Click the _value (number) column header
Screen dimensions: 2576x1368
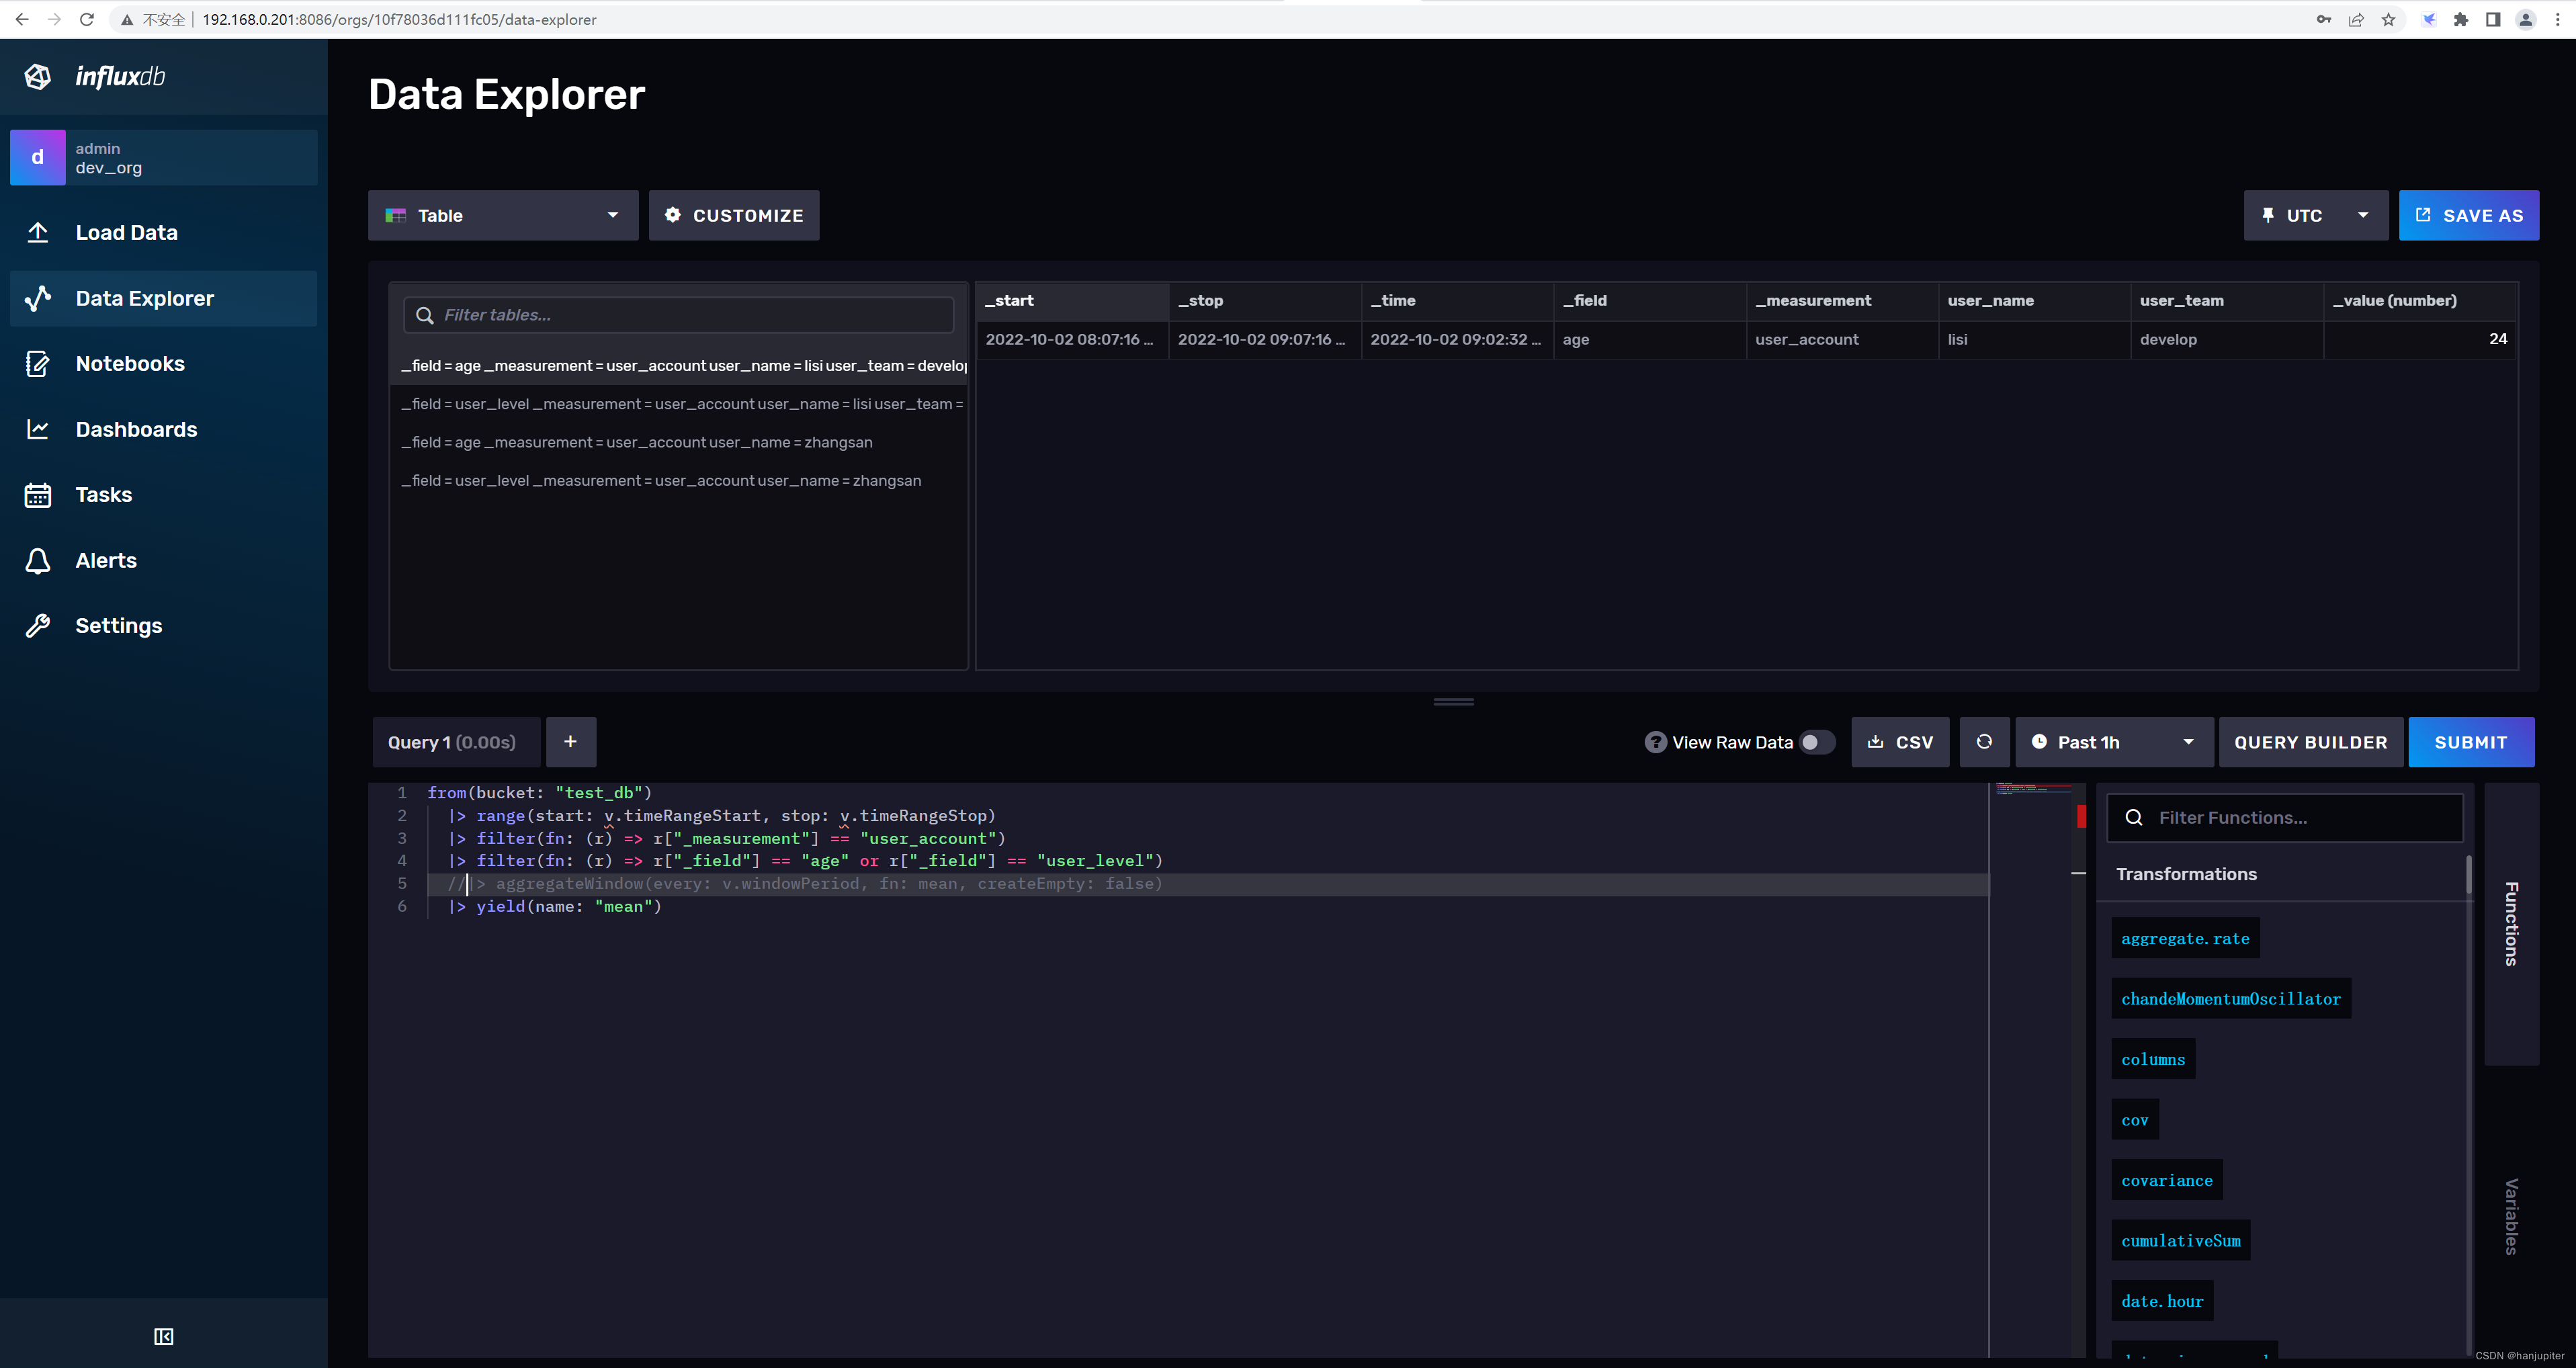click(2420, 301)
